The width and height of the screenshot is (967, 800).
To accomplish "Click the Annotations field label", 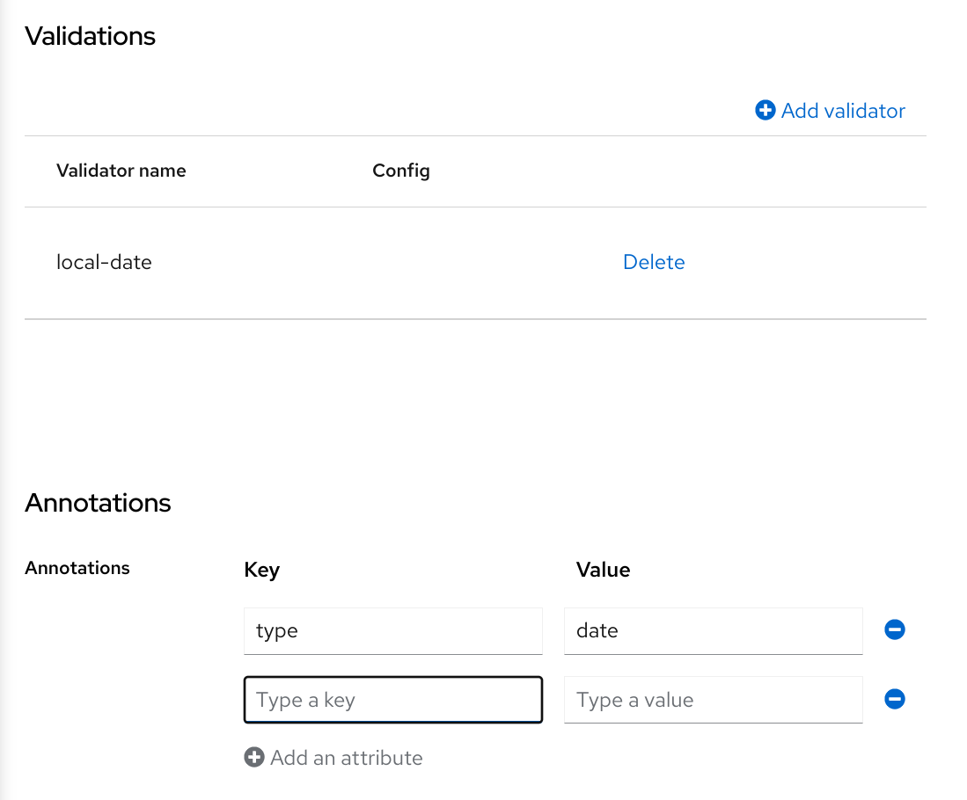I will click(77, 568).
